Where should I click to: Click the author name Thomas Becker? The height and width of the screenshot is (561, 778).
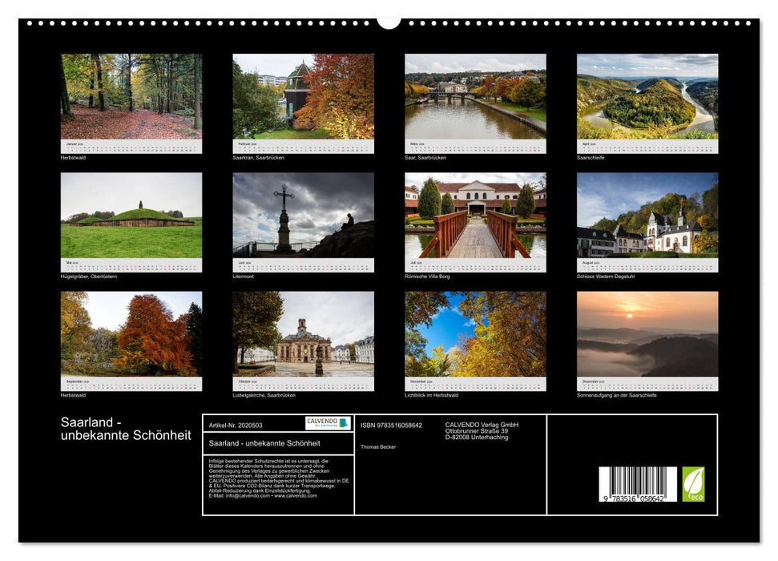click(x=377, y=446)
